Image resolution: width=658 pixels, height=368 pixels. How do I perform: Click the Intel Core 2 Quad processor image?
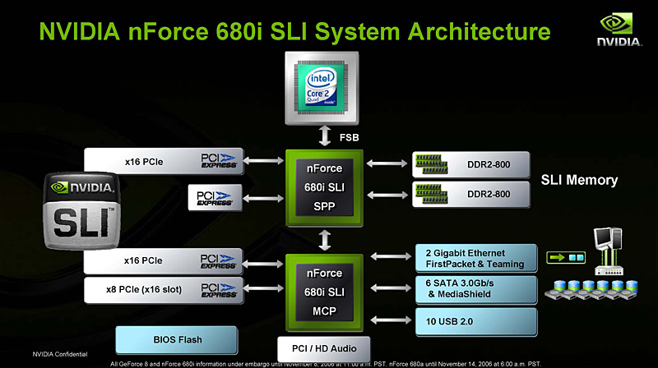click(x=322, y=88)
